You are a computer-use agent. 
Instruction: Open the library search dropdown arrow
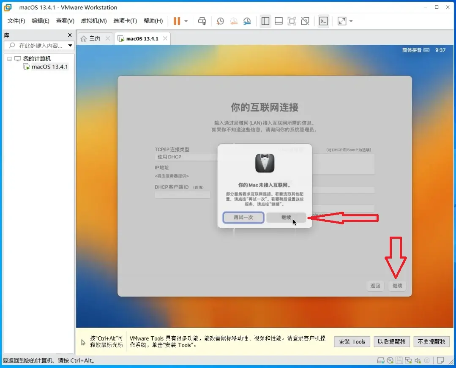pyautogui.click(x=70, y=45)
